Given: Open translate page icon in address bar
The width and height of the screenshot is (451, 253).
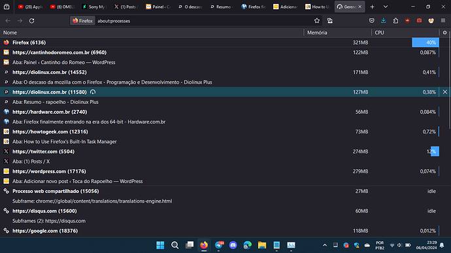Looking at the screenshot, I should click(x=330, y=21).
